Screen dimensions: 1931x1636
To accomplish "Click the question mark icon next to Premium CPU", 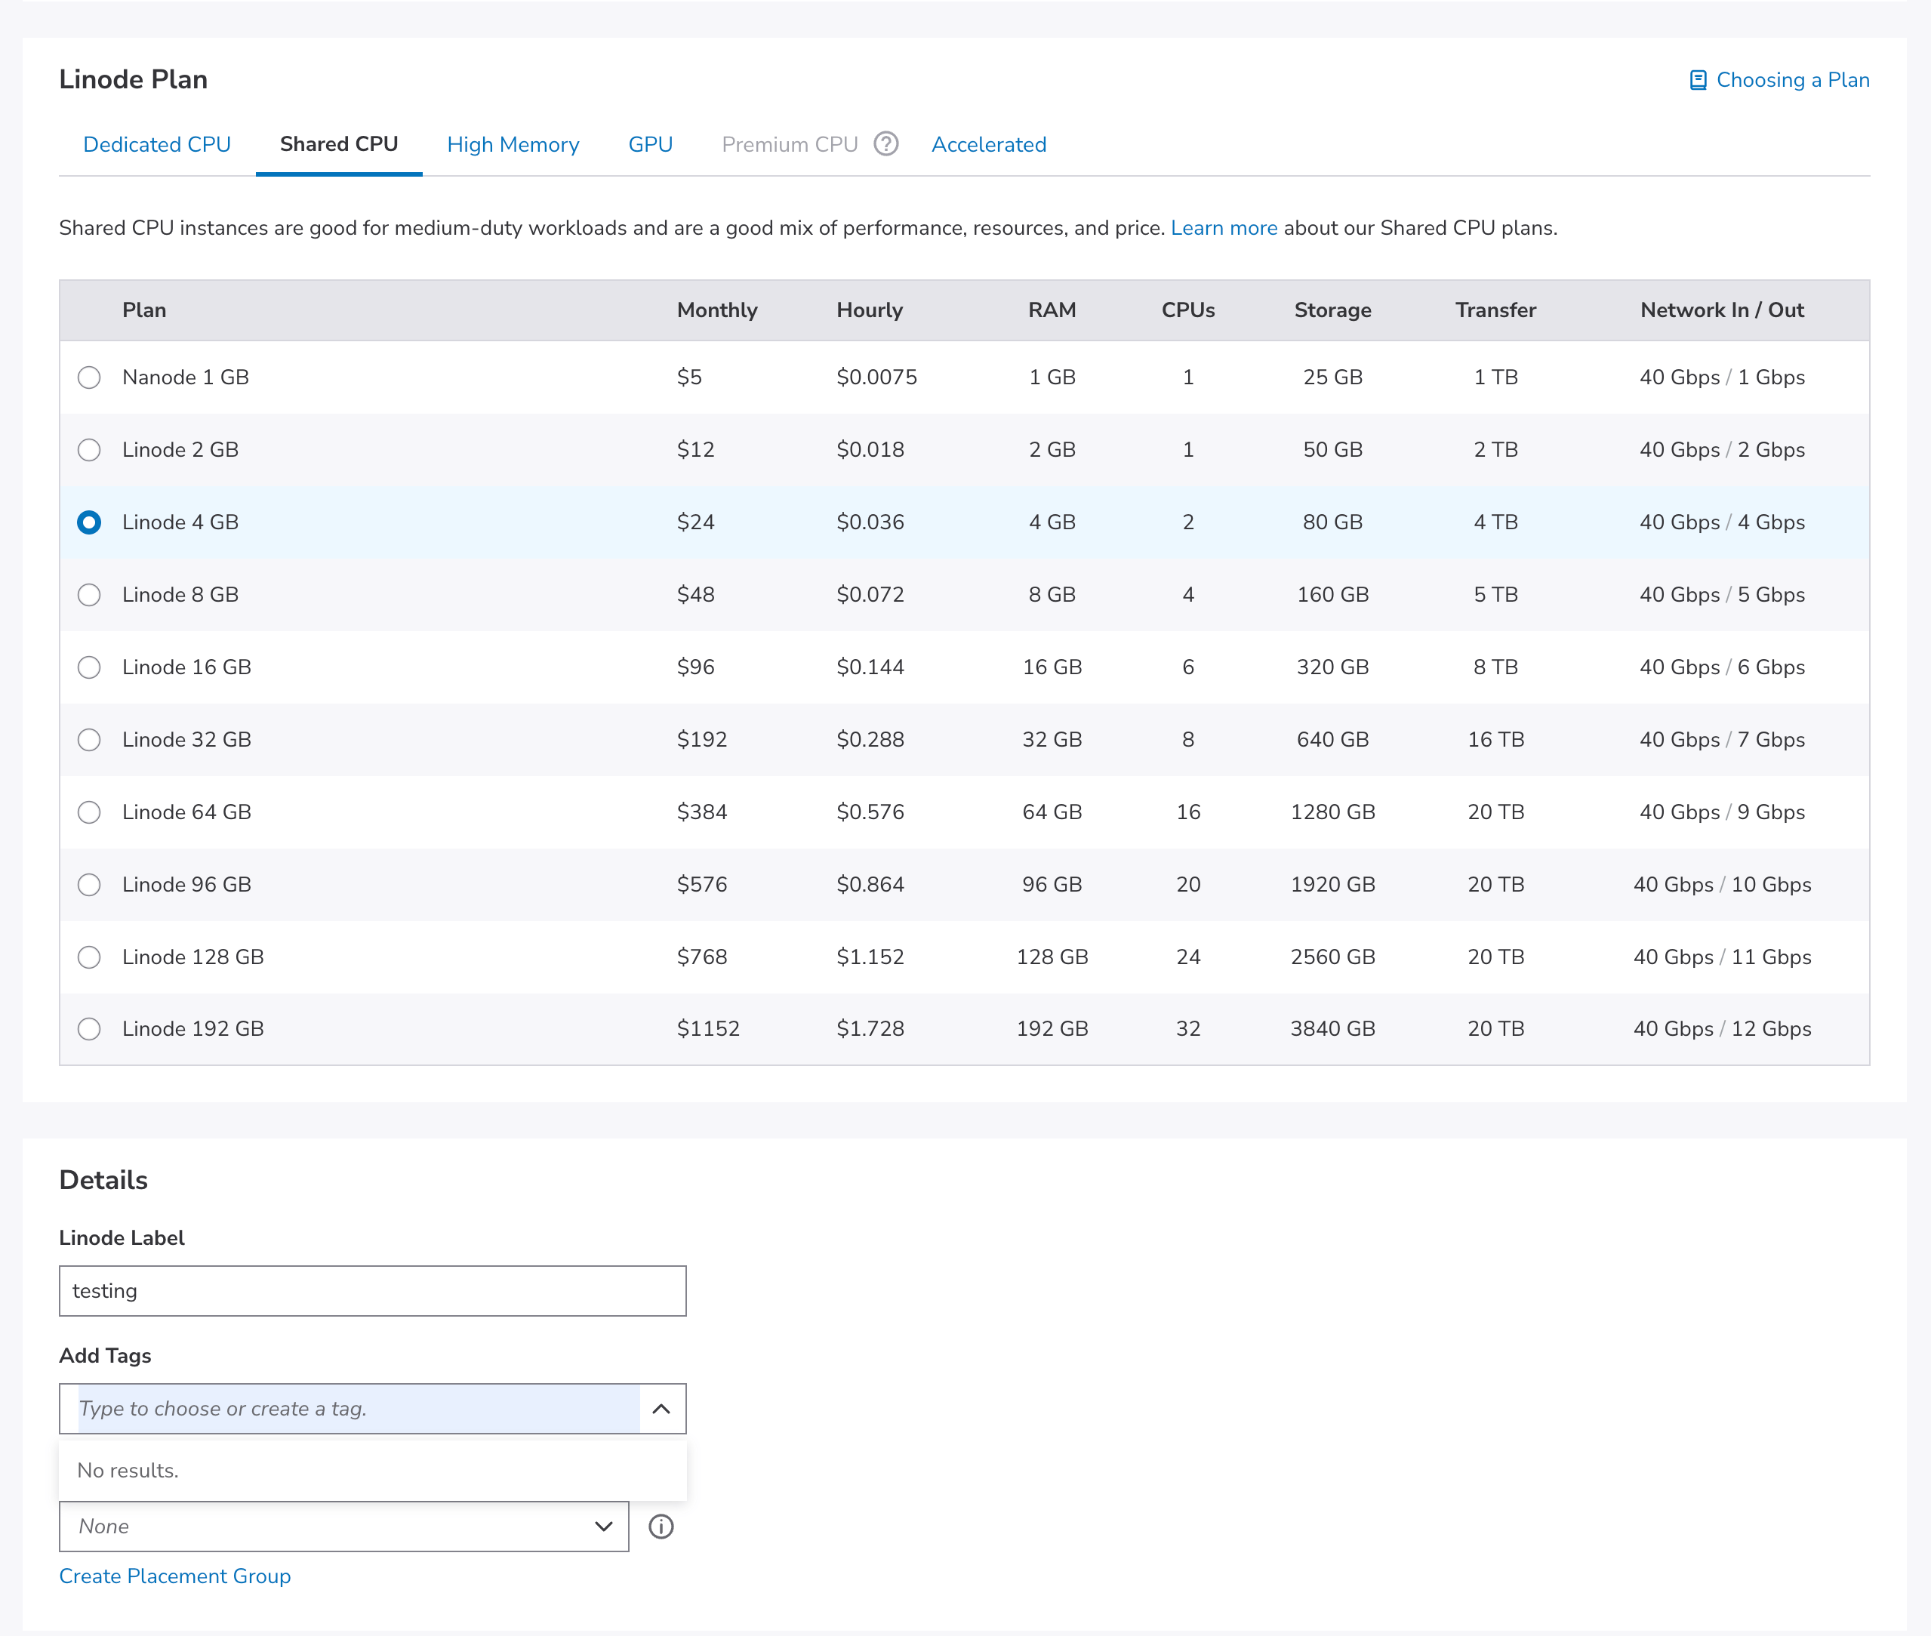I will [885, 143].
